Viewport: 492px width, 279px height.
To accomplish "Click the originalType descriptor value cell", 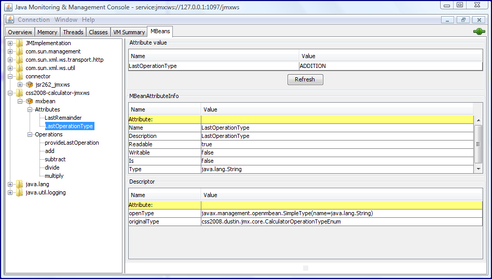I will pos(341,221).
